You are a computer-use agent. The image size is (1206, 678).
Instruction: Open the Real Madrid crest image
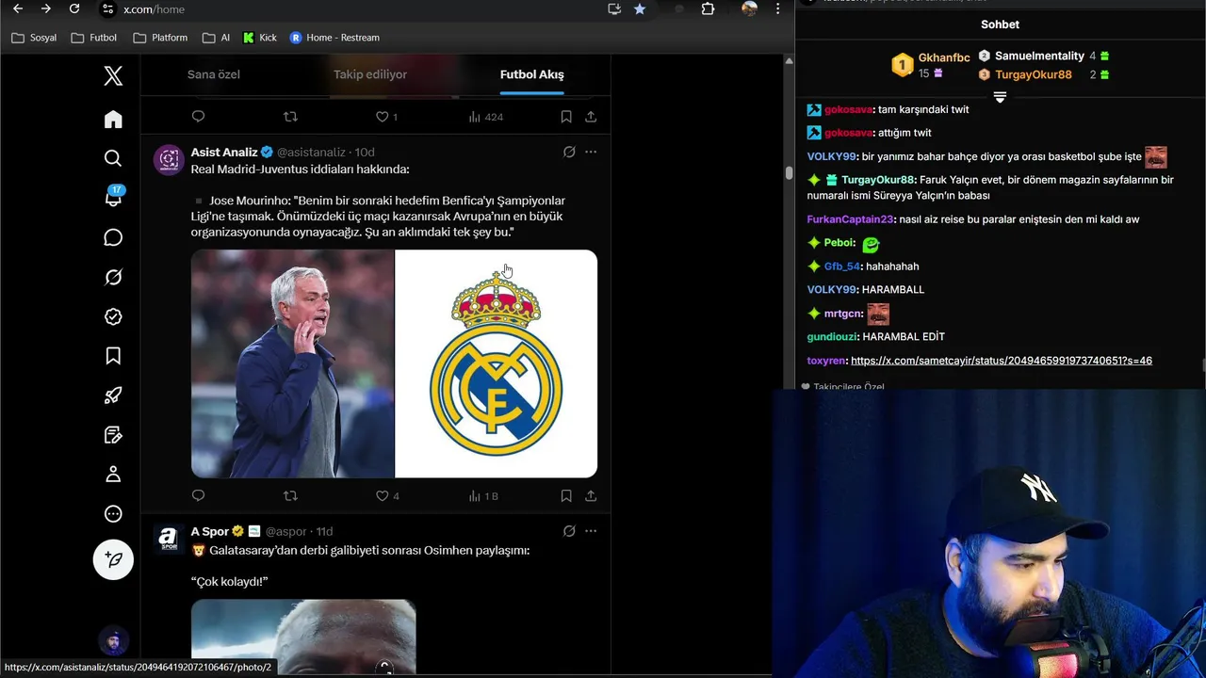pyautogui.click(x=497, y=363)
